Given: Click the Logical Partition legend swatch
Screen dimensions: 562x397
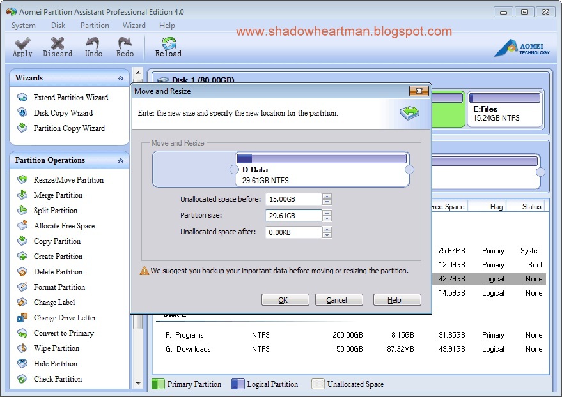Looking at the screenshot, I should [238, 384].
